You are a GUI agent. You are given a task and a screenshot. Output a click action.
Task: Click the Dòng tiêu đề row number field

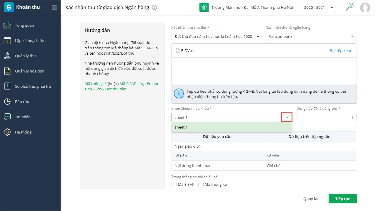click(326, 117)
